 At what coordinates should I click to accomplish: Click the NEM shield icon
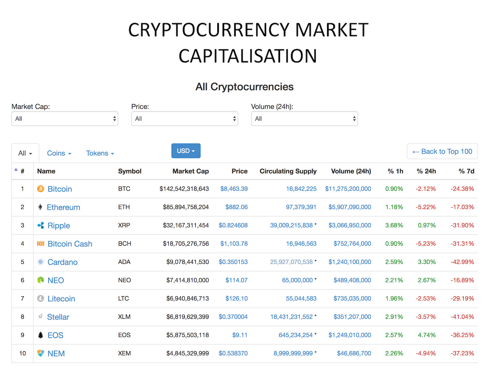tap(41, 353)
